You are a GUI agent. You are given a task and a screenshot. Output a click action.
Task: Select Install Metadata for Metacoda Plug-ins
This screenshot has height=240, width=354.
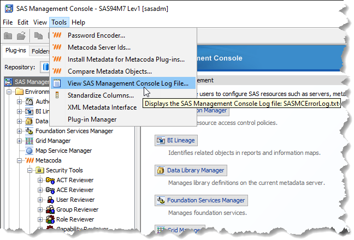tap(123, 59)
